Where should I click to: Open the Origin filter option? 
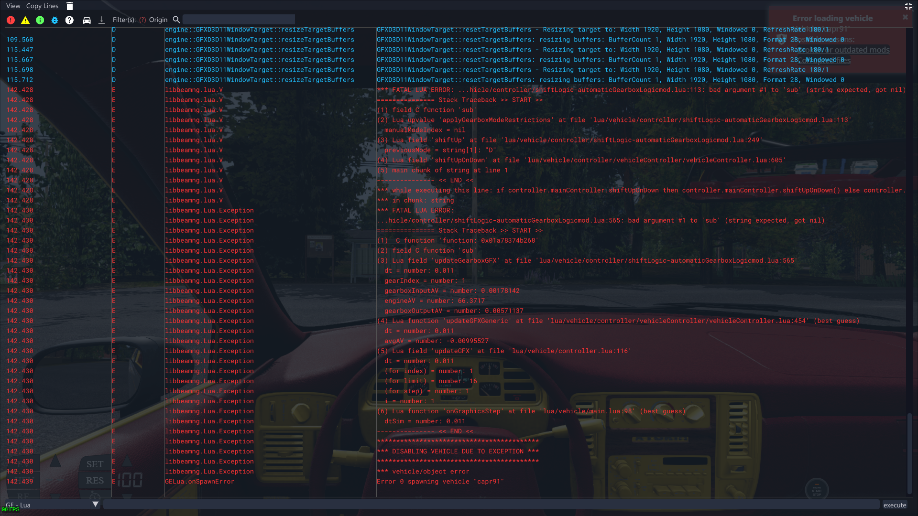click(158, 20)
